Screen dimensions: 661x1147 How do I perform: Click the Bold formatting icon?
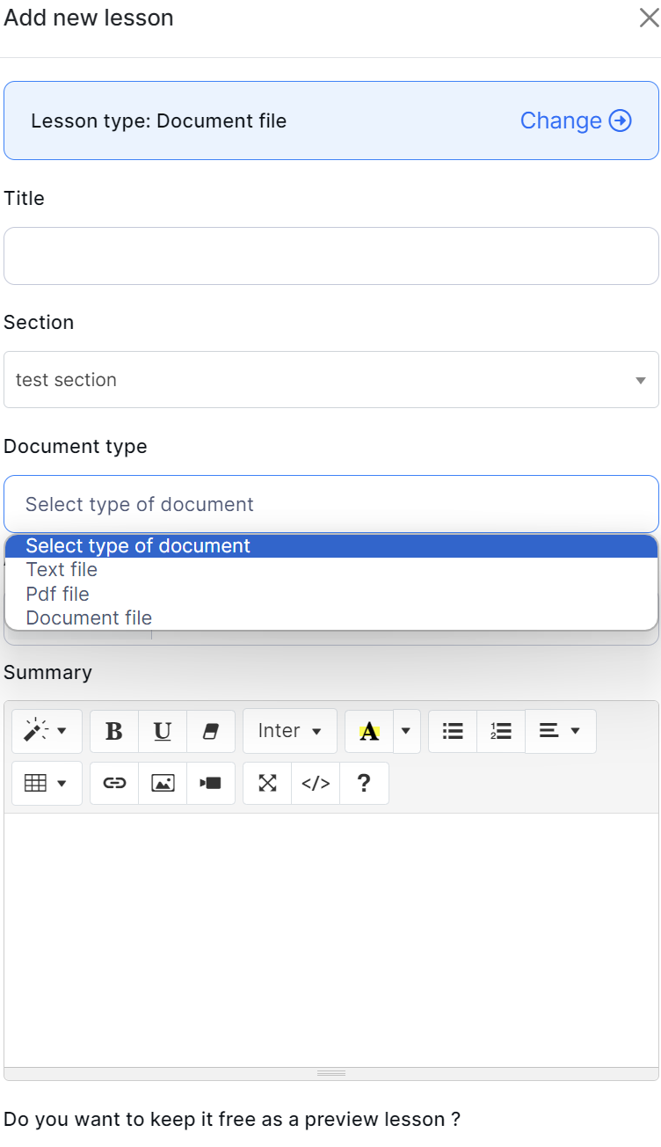tap(114, 731)
